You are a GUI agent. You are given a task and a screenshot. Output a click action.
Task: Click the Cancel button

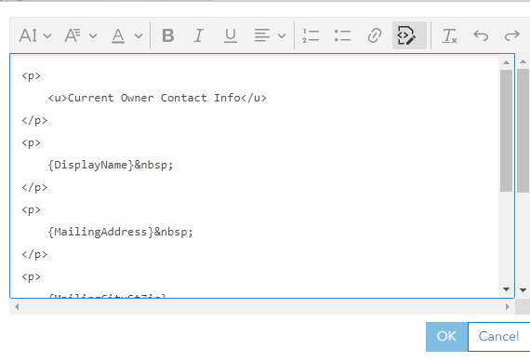(x=498, y=337)
